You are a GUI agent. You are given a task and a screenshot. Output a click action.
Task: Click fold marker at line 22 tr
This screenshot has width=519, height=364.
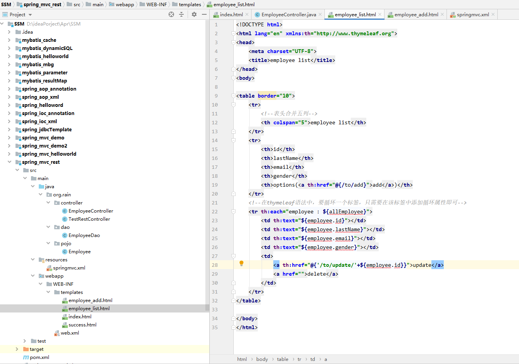tap(233, 212)
